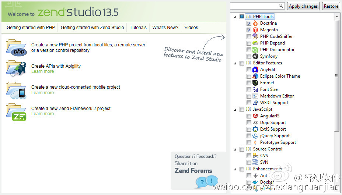
Task: Click the AnyEdit icon
Action: pyautogui.click(x=255, y=70)
